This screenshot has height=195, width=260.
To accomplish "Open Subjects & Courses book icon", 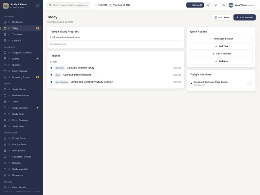I will (5, 53).
